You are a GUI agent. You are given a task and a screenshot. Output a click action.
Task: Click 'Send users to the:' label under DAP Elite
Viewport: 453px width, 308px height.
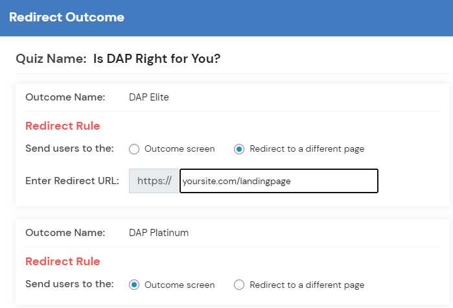[x=69, y=148]
